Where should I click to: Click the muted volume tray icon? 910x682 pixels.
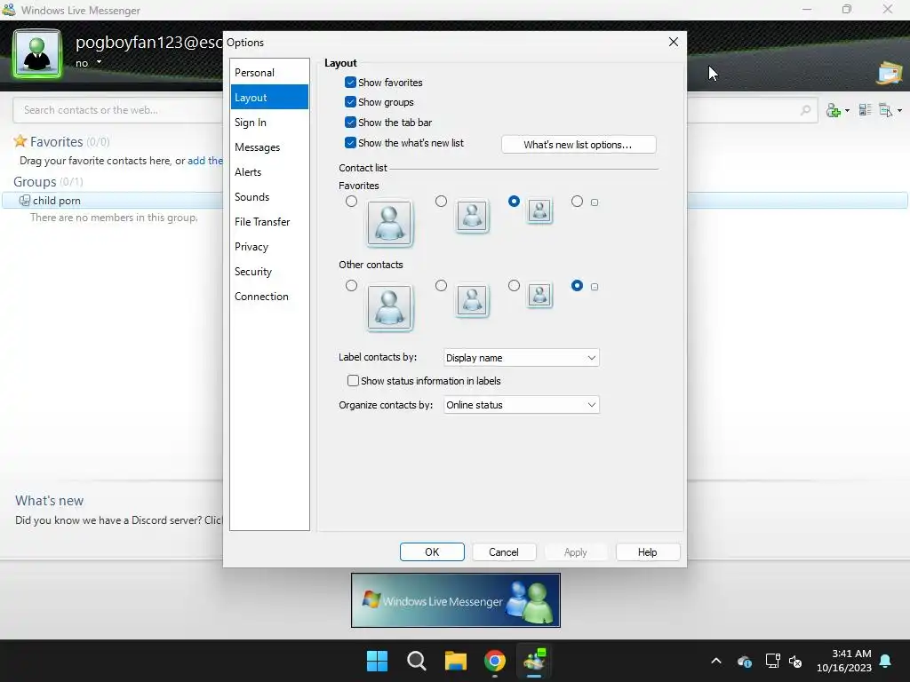click(x=795, y=661)
